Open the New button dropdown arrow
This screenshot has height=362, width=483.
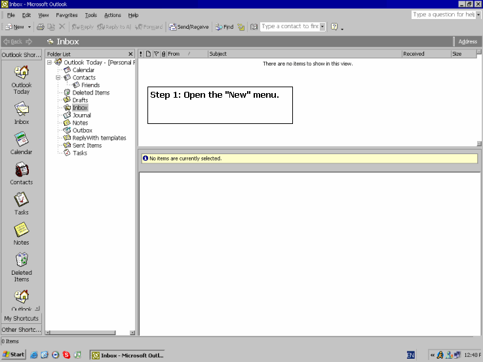[x=29, y=27]
